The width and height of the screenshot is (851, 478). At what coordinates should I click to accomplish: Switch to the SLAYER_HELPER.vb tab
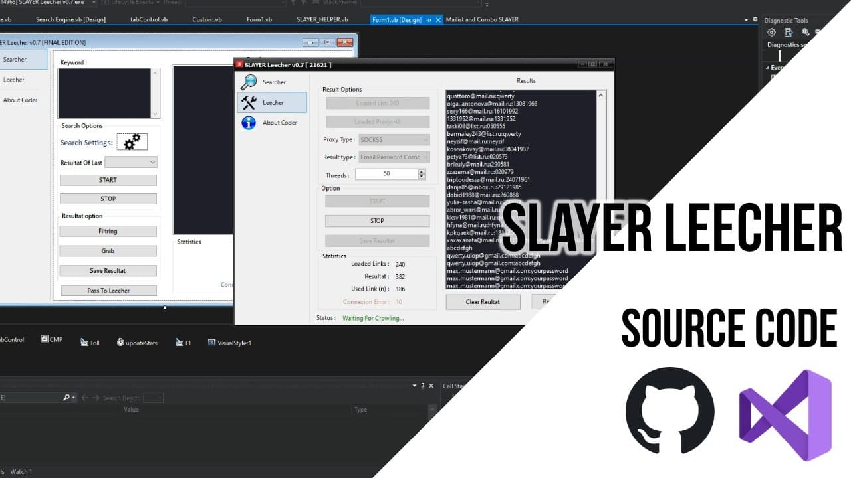(x=322, y=20)
